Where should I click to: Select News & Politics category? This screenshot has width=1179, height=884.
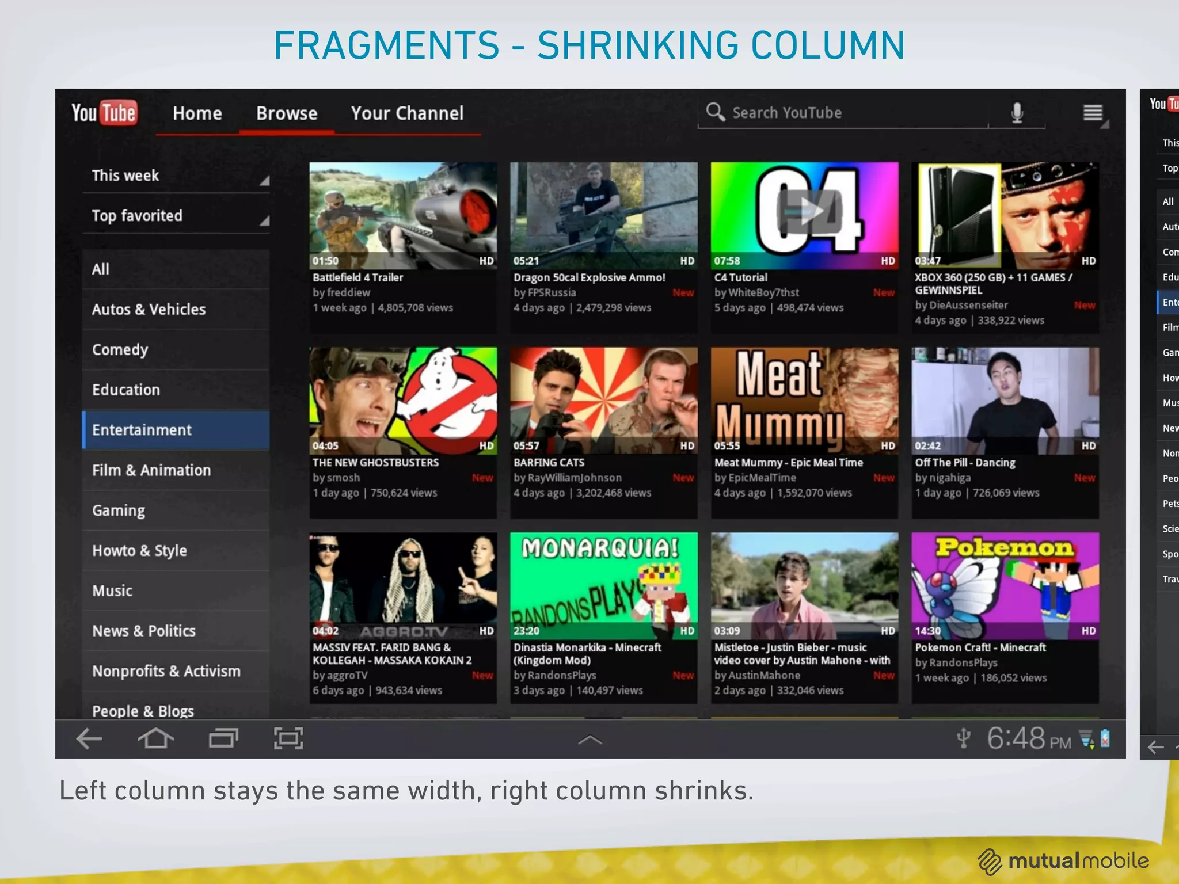click(x=176, y=631)
